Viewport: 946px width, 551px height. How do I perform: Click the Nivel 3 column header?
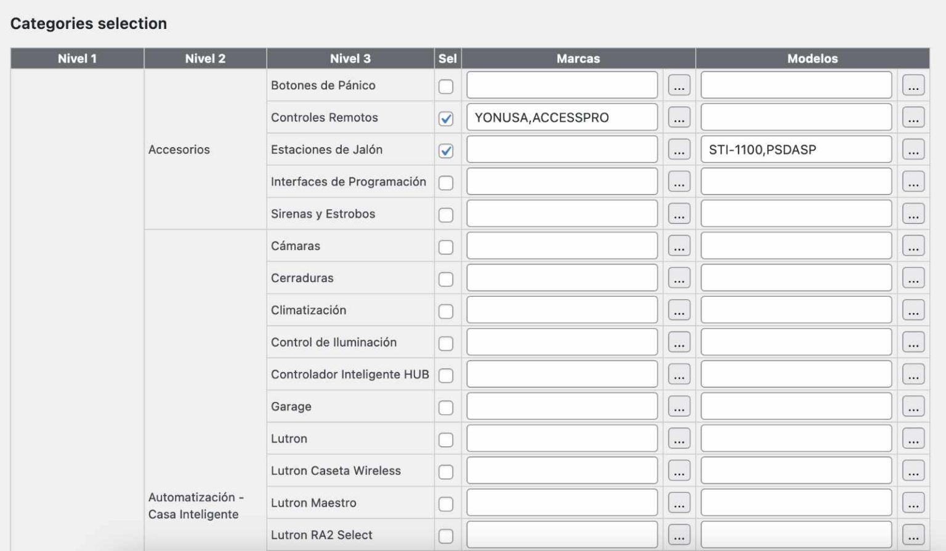350,58
